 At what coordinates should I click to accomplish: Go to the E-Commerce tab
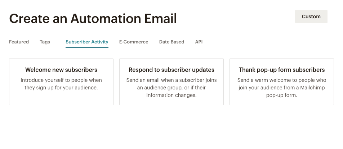tap(134, 42)
